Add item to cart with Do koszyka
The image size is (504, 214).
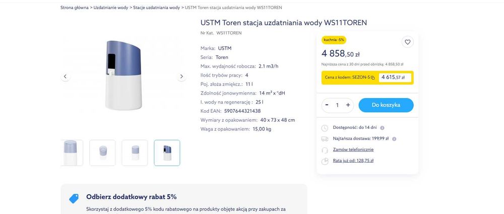click(x=386, y=105)
